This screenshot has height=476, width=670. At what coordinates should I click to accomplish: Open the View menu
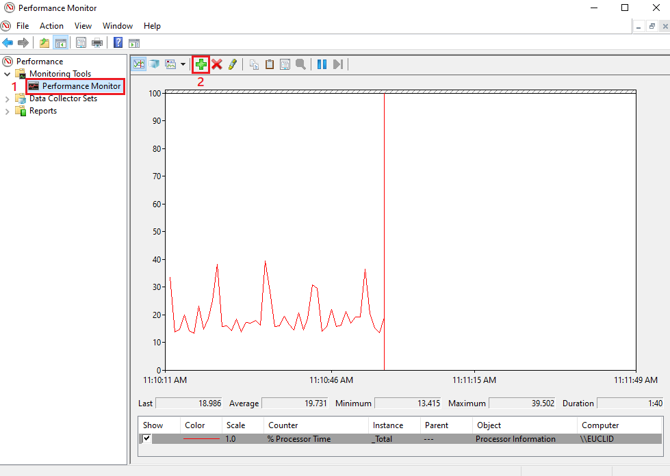coord(83,26)
